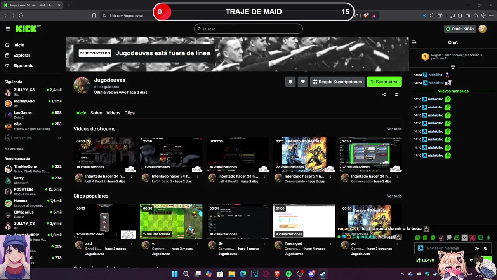
Task: Open the Kick hamburger menu
Action: (x=8, y=29)
